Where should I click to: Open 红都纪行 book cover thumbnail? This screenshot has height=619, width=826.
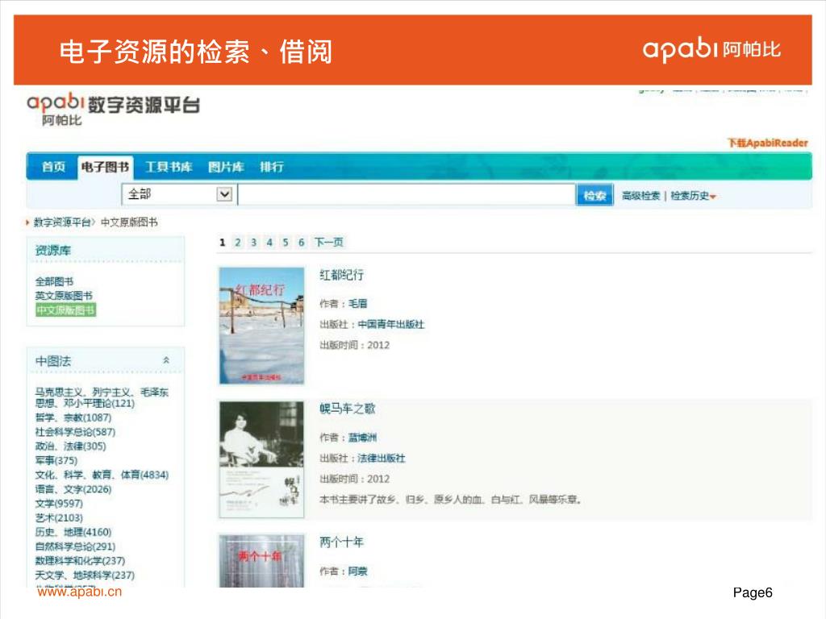click(262, 326)
